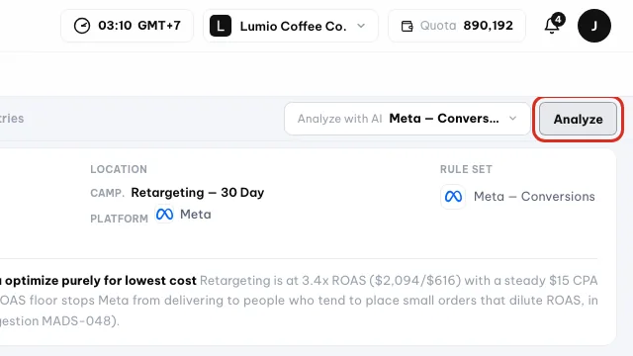Click the Lumio Coffee Co. logo square
Screen dimensions: 633x356
[221, 26]
